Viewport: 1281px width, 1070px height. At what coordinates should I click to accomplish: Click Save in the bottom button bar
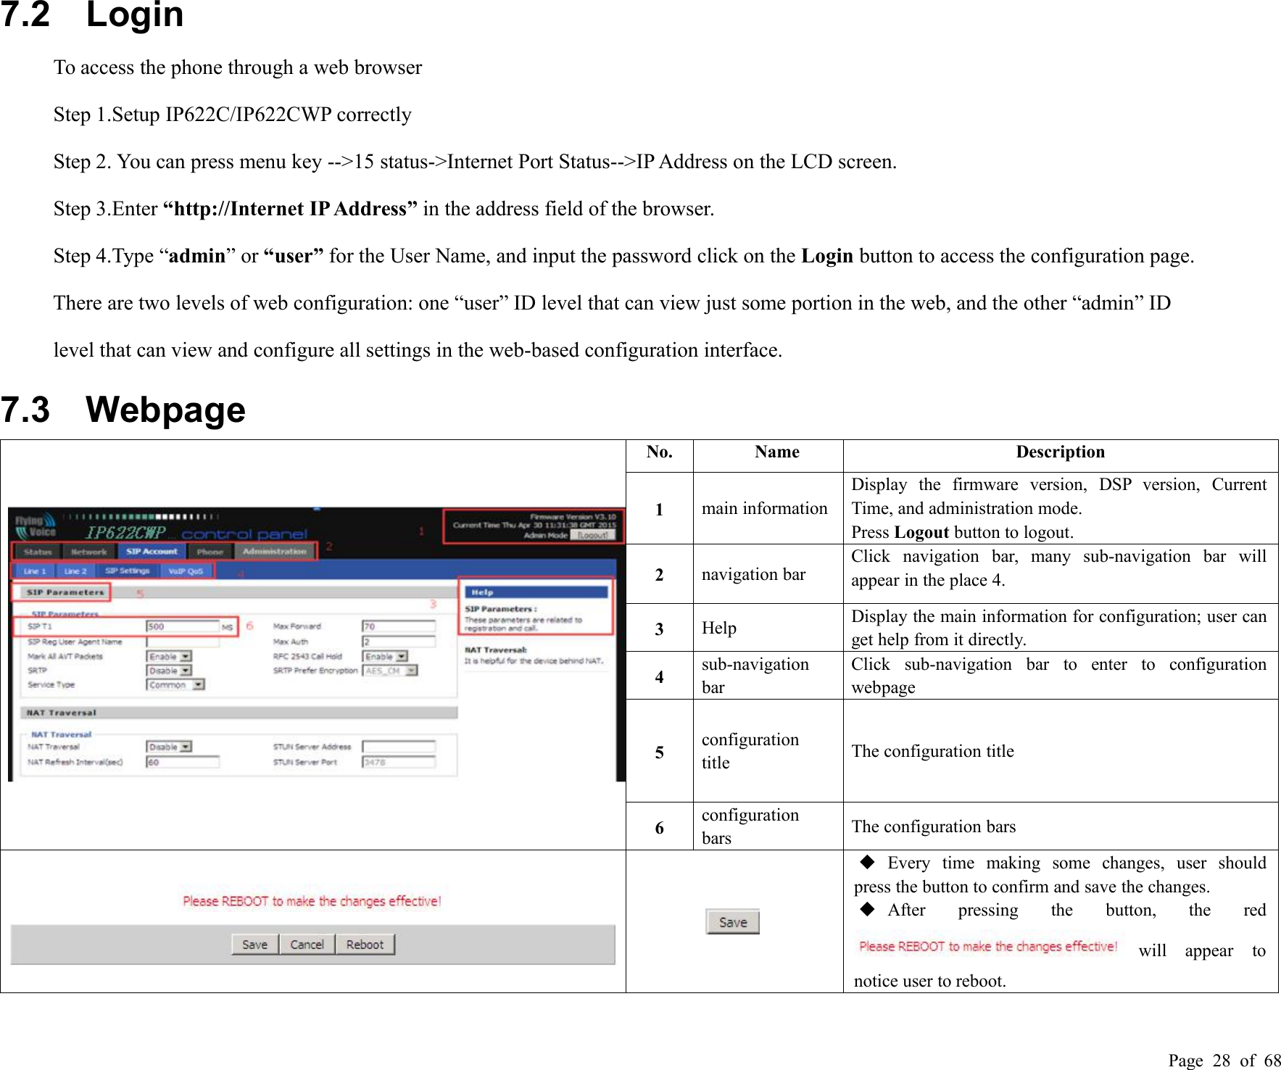(x=255, y=945)
